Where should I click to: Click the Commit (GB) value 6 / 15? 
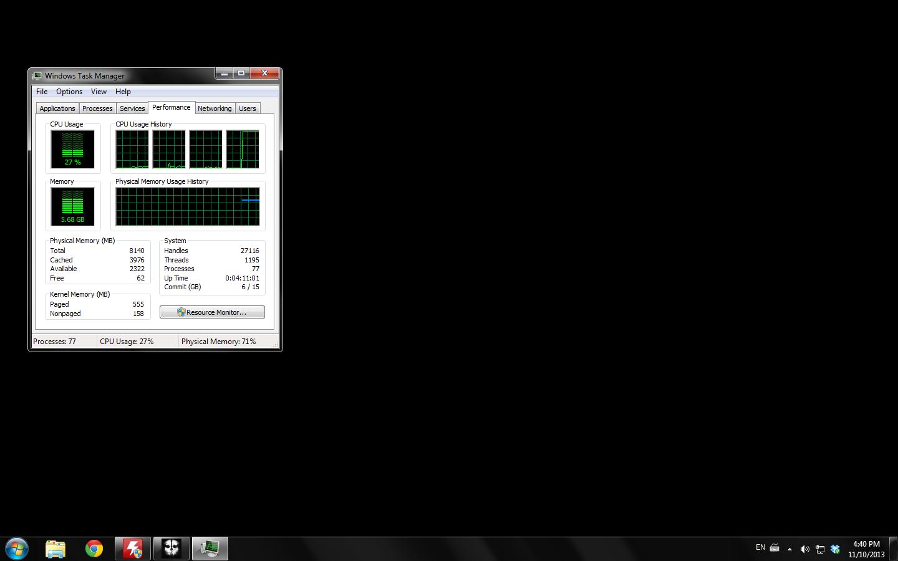250,287
